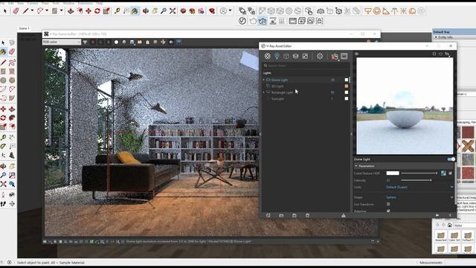The image size is (476, 268).
Task: Click Render with V-Ray button in Asset Editor
Action: (x=335, y=57)
